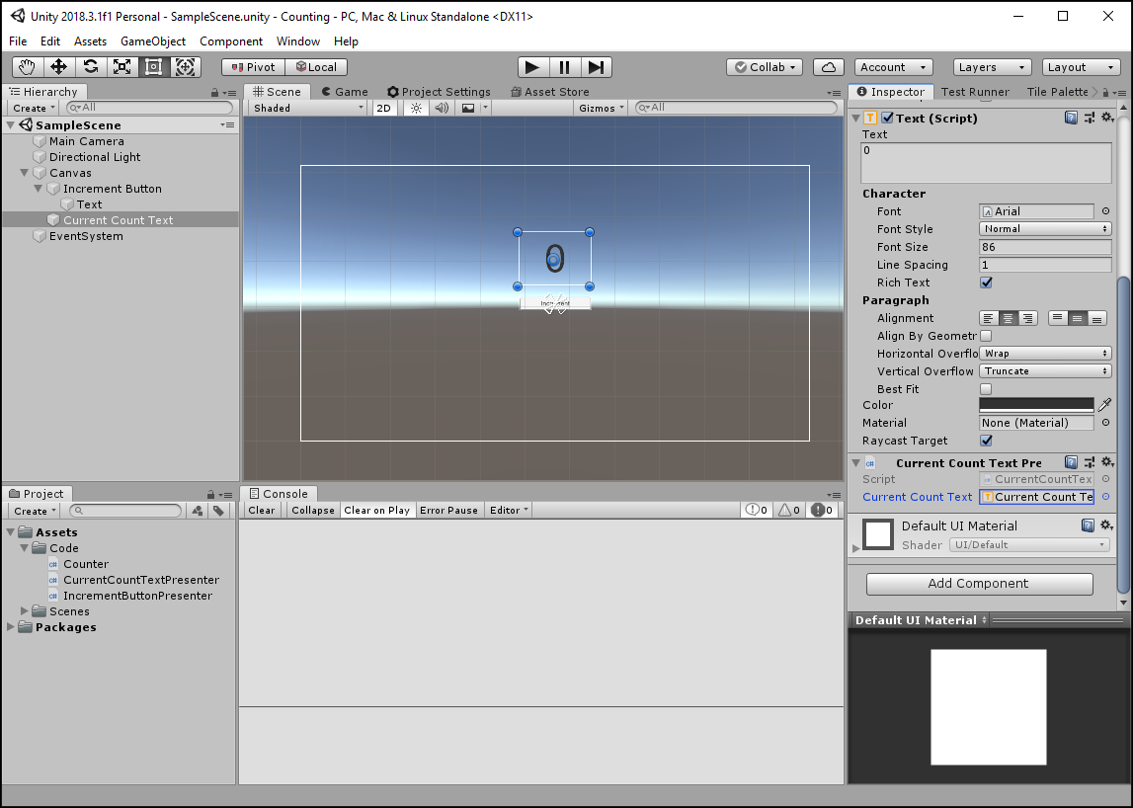Open the GameObject menu
Screen dimensions: 1133x808
[x=152, y=41]
